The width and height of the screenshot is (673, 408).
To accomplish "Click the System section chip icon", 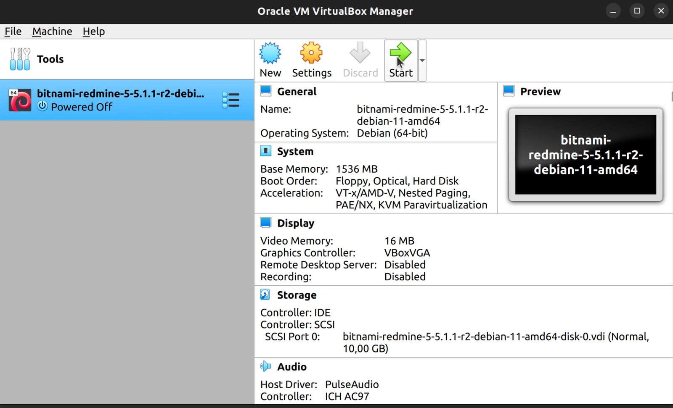I will click(x=265, y=150).
